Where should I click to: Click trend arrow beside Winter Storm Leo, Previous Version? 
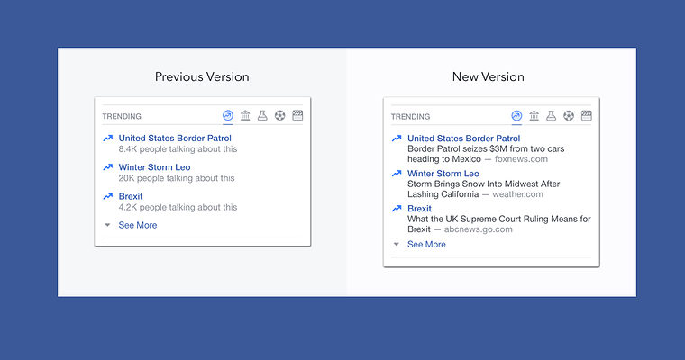tap(107, 167)
